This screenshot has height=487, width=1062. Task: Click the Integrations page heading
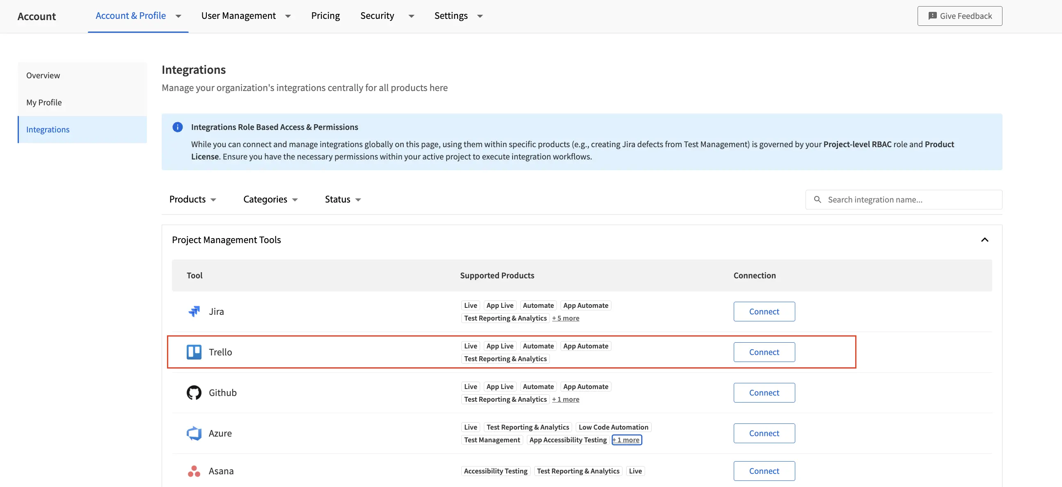coord(193,70)
